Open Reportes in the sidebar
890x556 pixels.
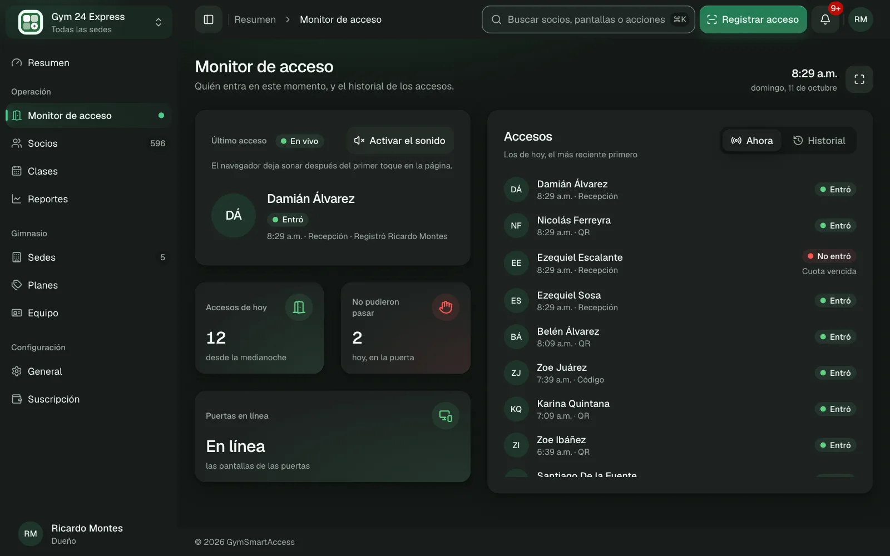(x=89, y=199)
